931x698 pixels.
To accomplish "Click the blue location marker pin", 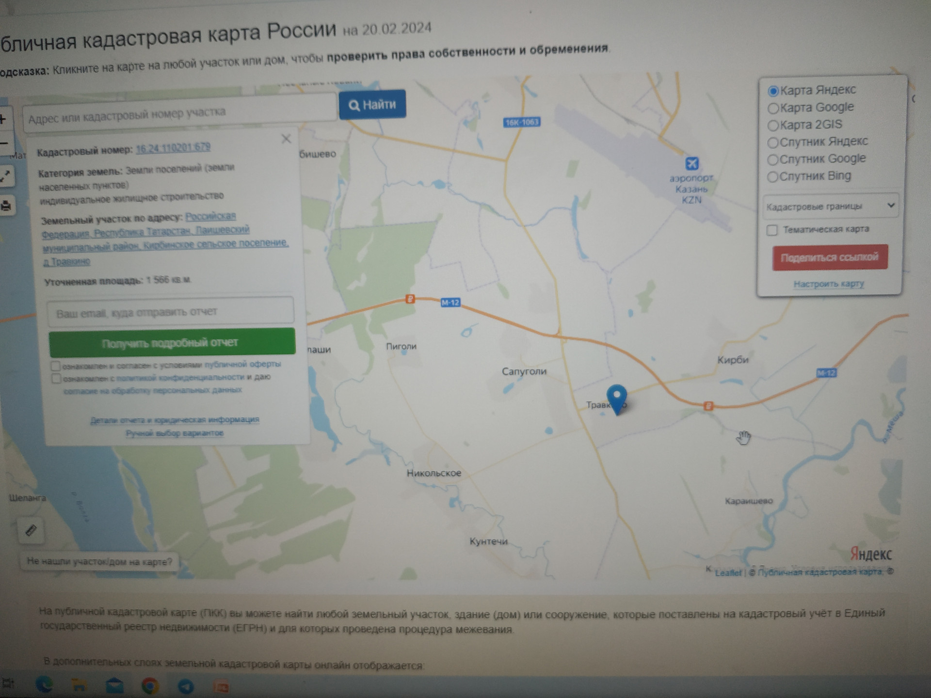I will 617,397.
